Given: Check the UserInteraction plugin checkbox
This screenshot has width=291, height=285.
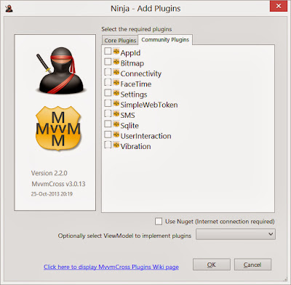Looking at the screenshot, I should click(x=108, y=135).
